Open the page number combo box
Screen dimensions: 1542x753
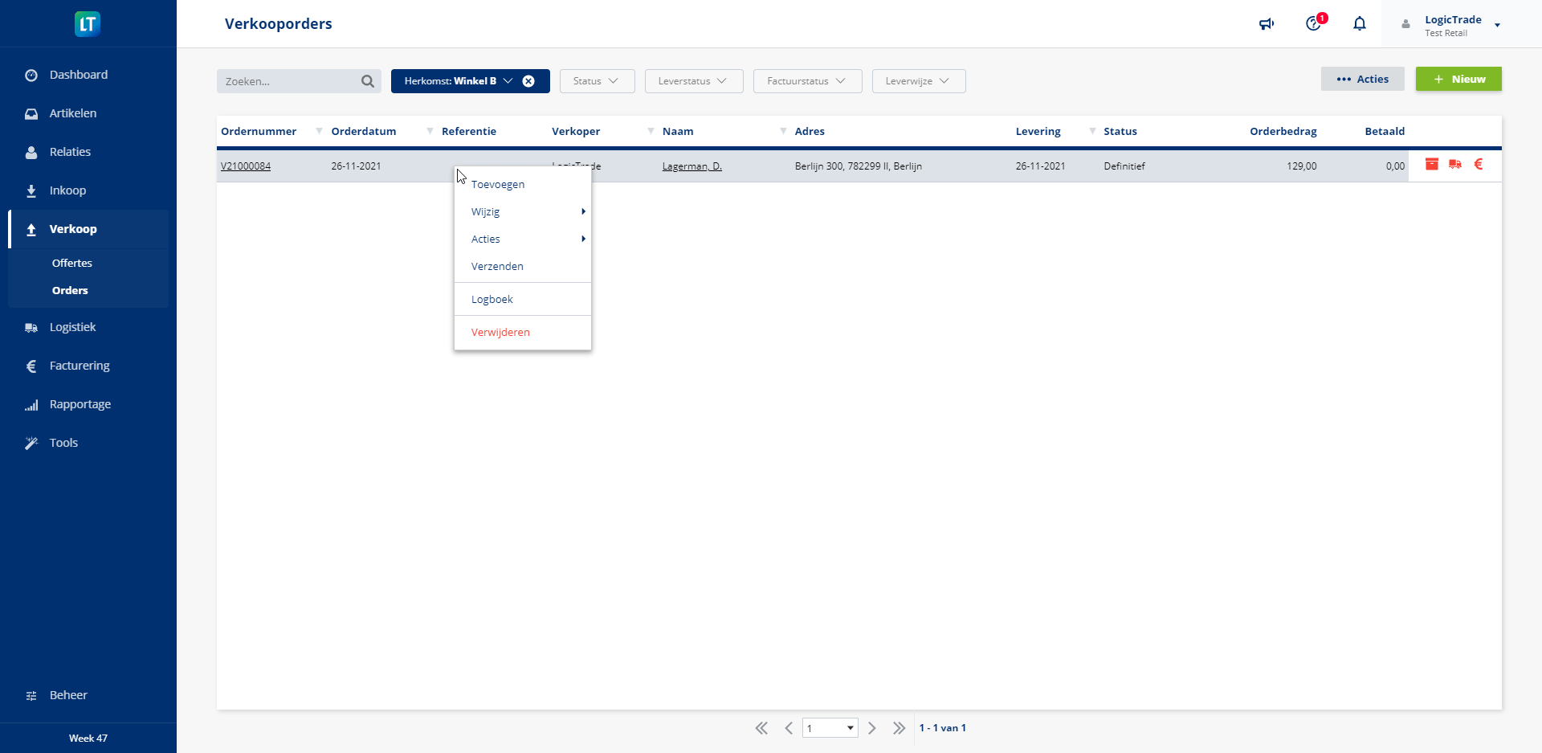(830, 728)
